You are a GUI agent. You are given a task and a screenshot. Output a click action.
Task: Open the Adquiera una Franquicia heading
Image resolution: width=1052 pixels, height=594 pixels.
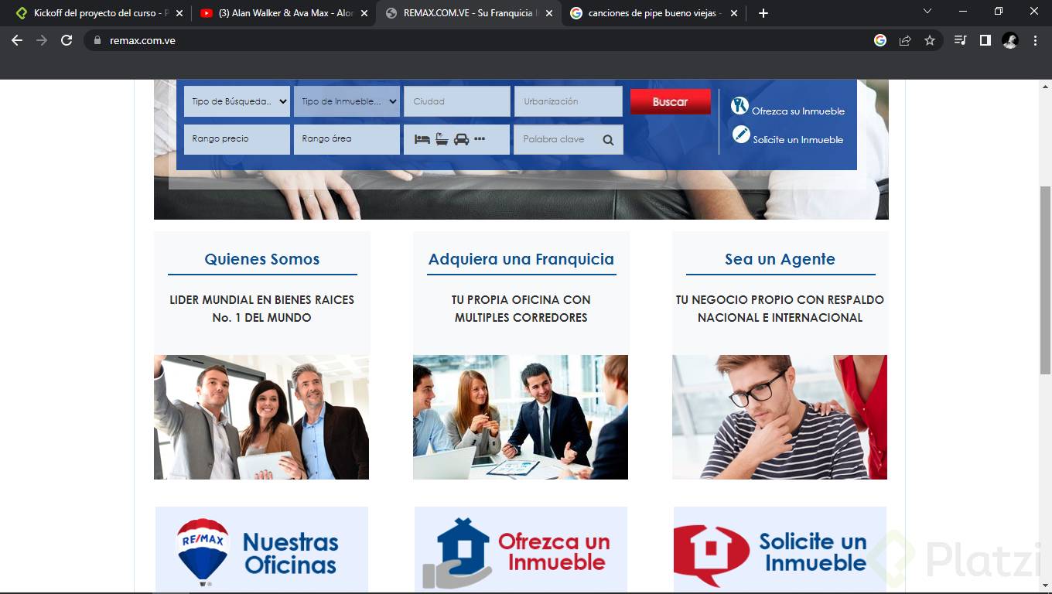tap(521, 259)
